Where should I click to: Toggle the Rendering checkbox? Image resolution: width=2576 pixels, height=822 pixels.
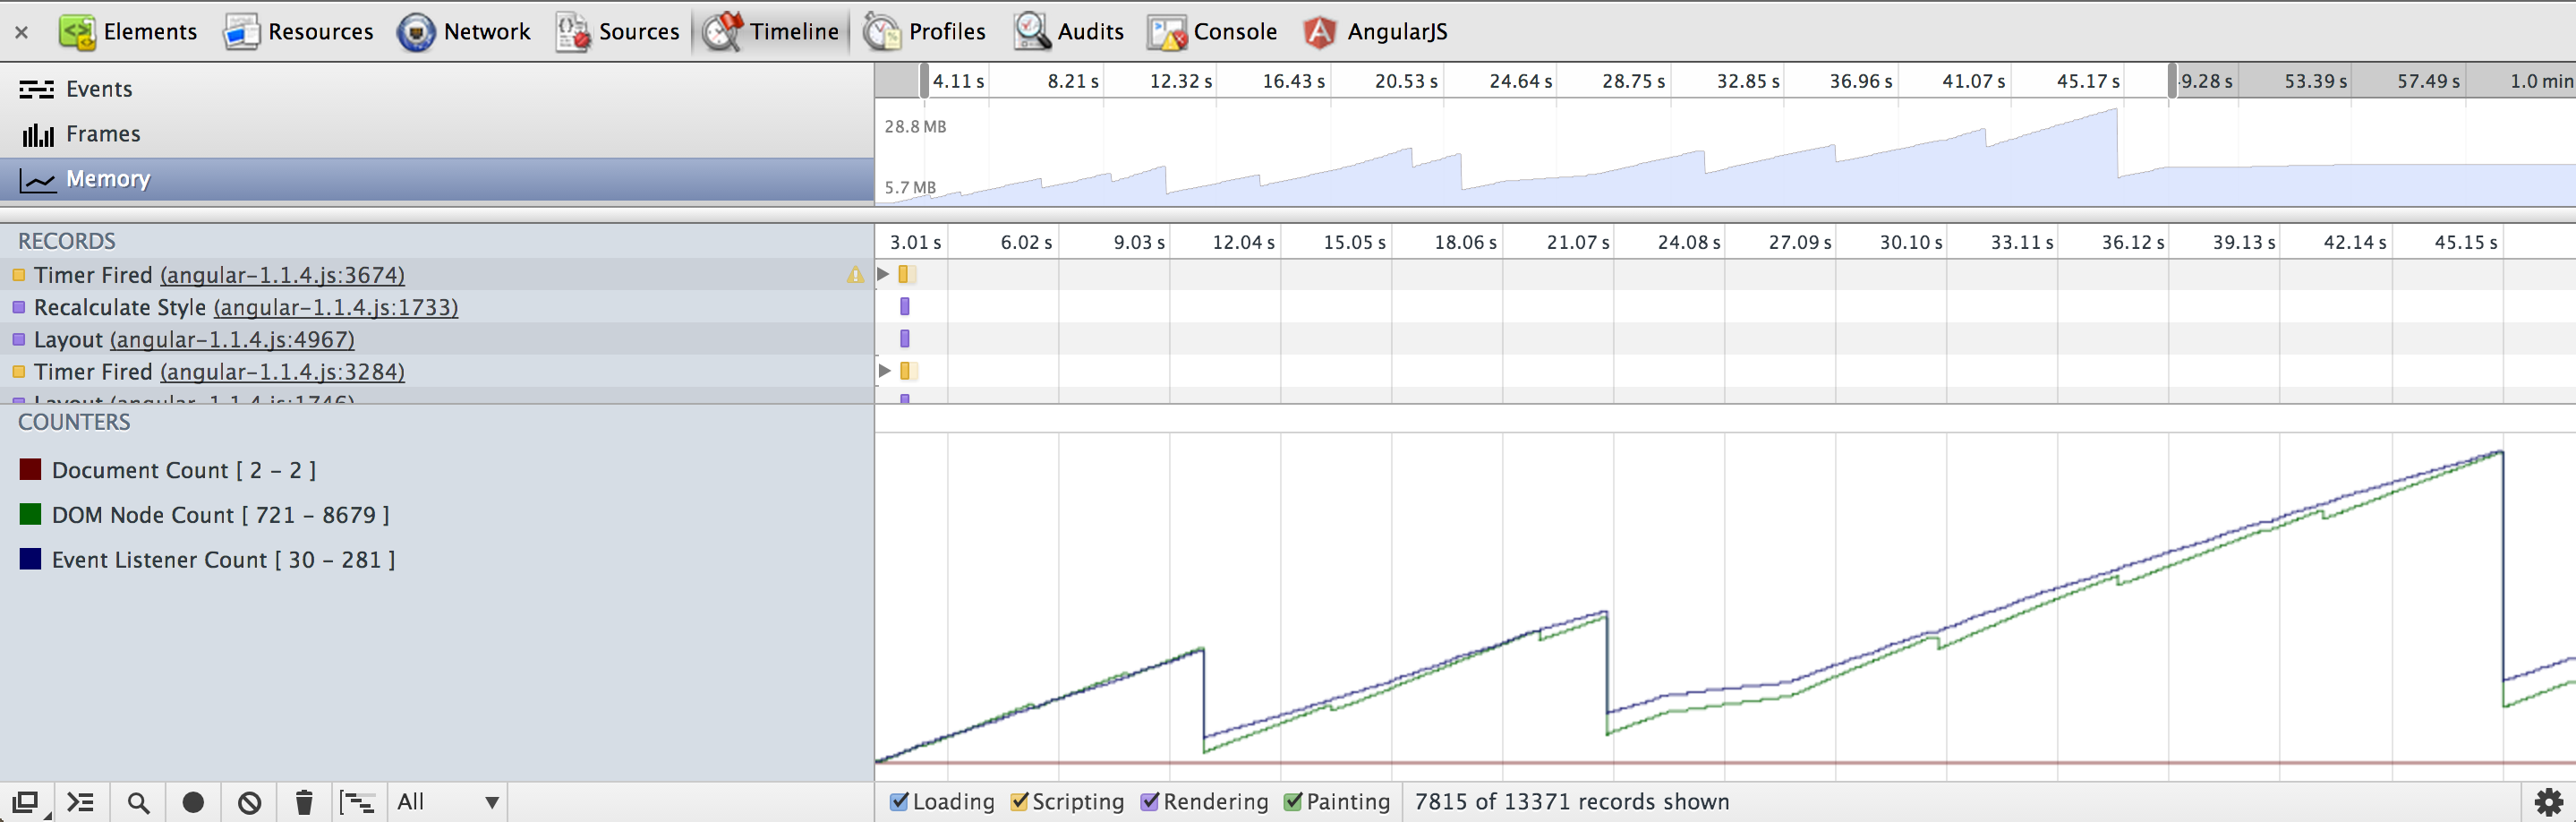click(x=1150, y=802)
